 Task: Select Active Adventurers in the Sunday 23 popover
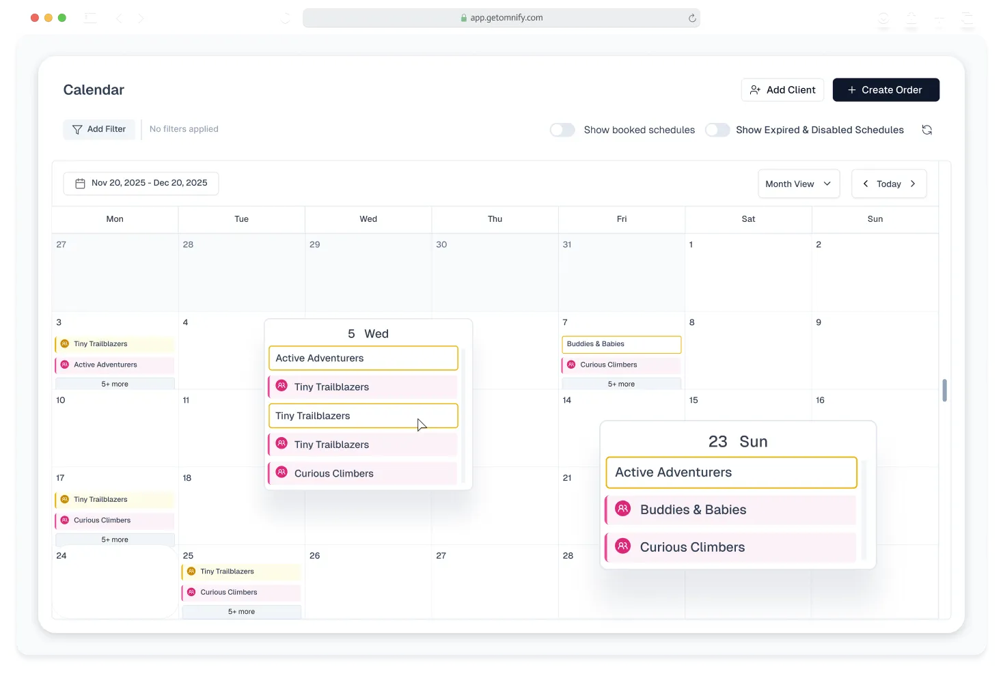pos(730,472)
